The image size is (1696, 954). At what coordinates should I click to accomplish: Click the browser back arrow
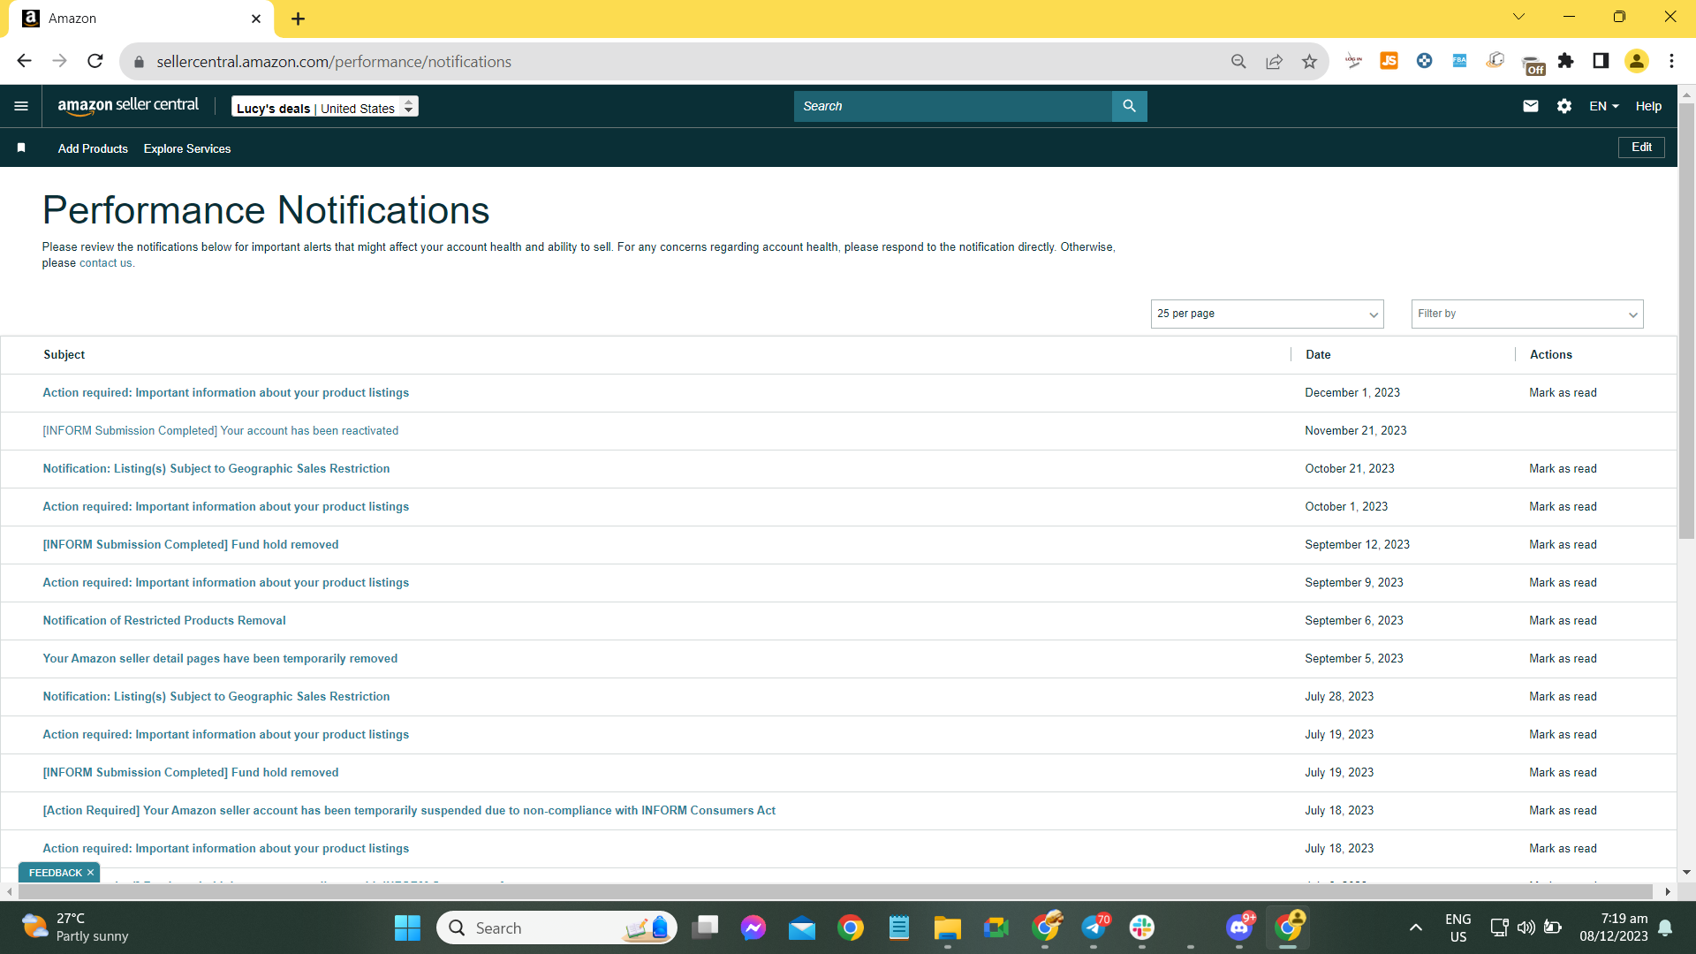pyautogui.click(x=24, y=61)
